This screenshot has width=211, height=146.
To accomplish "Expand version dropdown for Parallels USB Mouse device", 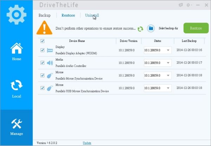I will [168, 88].
